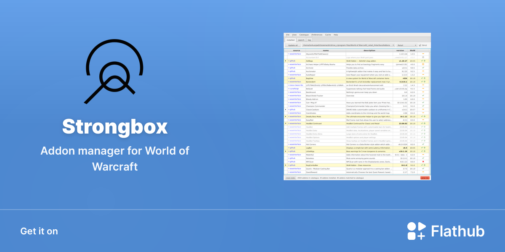Sort by the WoW column header
The width and height of the screenshot is (505, 252).
point(412,50)
